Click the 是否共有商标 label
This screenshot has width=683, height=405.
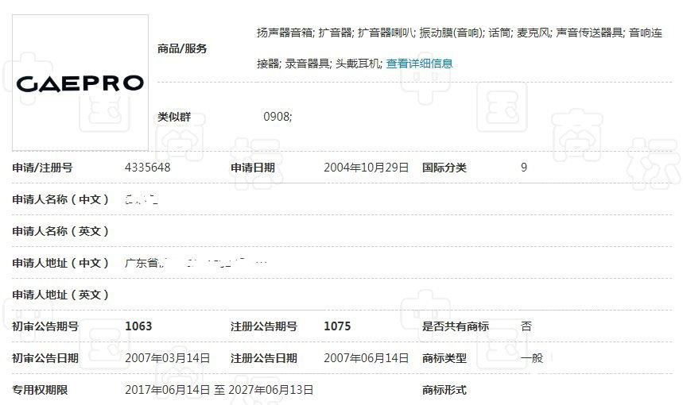[x=455, y=326]
